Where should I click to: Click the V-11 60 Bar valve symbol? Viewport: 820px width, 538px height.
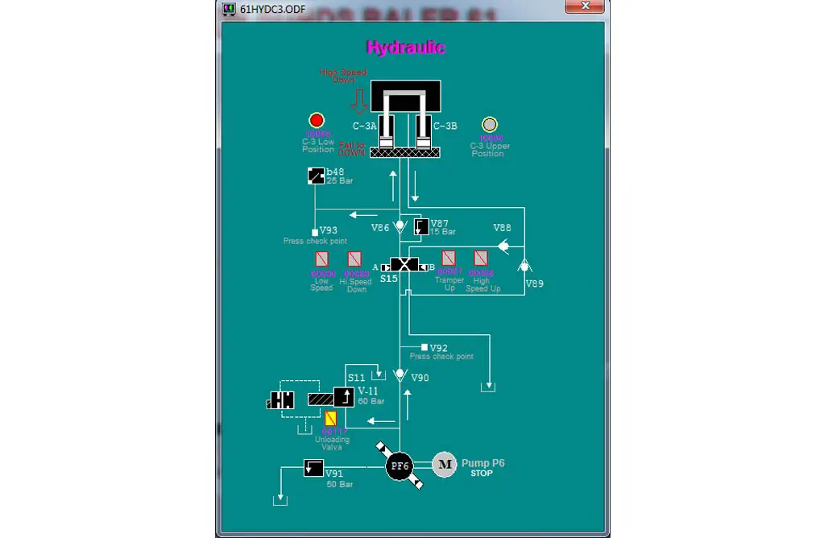[x=344, y=397]
